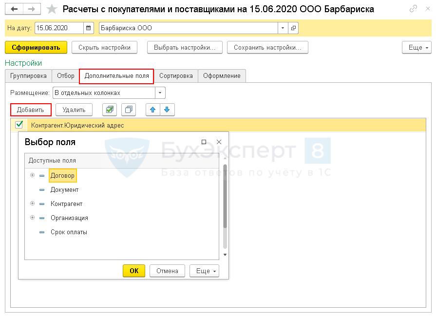The image size is (436, 316).
Task: Open calendar picker for date field
Action: [89, 28]
